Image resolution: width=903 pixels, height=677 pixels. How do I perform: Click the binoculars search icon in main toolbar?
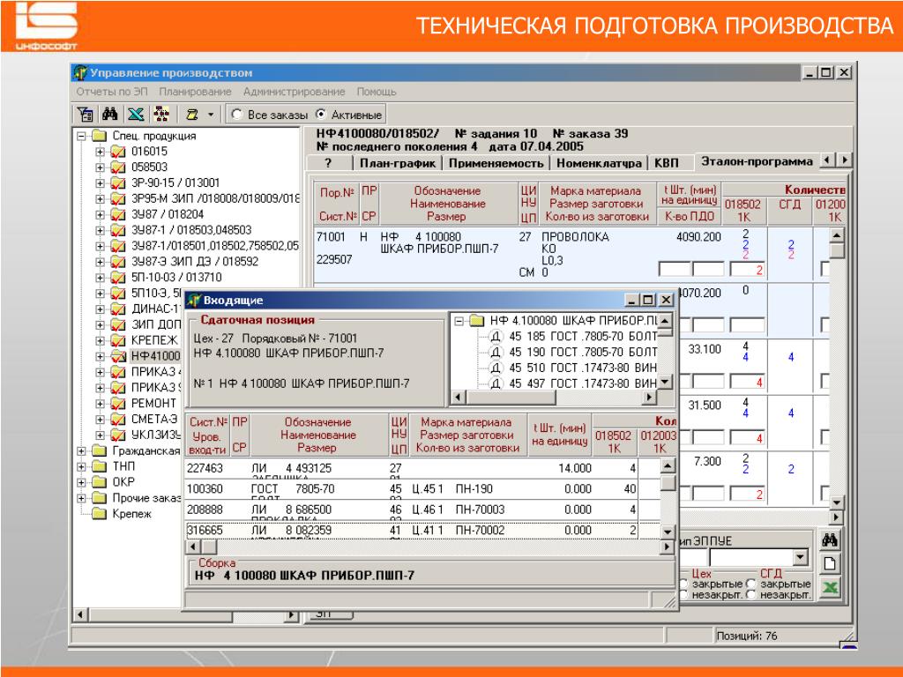click(x=109, y=114)
